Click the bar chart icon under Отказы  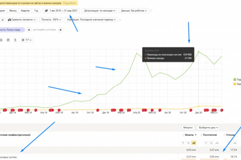[235, 143]
